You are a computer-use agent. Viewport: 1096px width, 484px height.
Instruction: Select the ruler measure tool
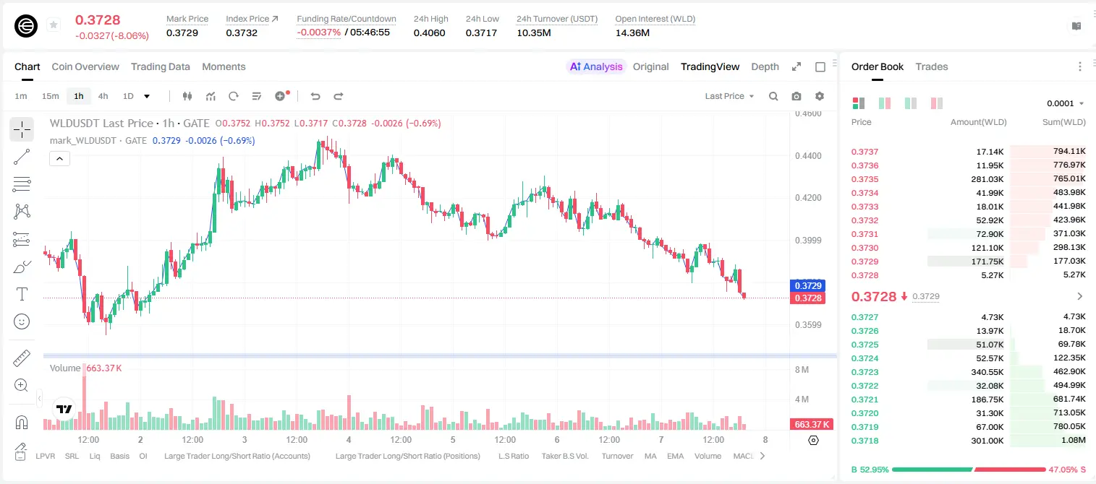click(x=22, y=358)
